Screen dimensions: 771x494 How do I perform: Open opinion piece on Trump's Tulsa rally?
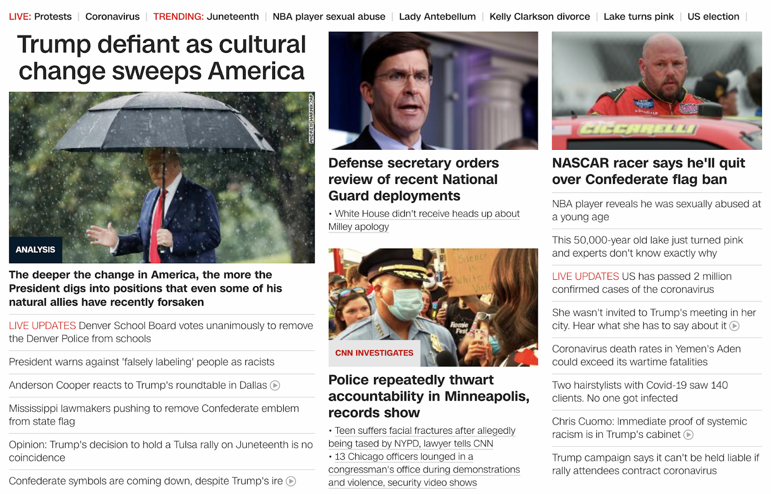(x=161, y=451)
